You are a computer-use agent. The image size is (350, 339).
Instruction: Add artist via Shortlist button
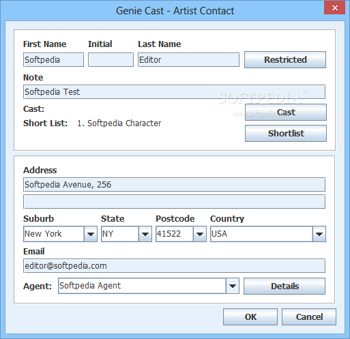click(x=286, y=133)
